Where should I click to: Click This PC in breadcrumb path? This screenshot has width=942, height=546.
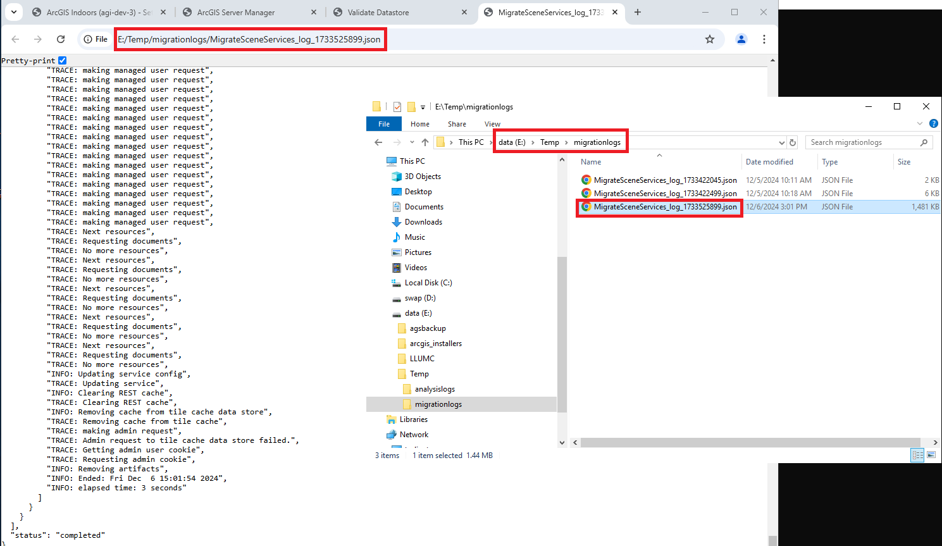471,142
